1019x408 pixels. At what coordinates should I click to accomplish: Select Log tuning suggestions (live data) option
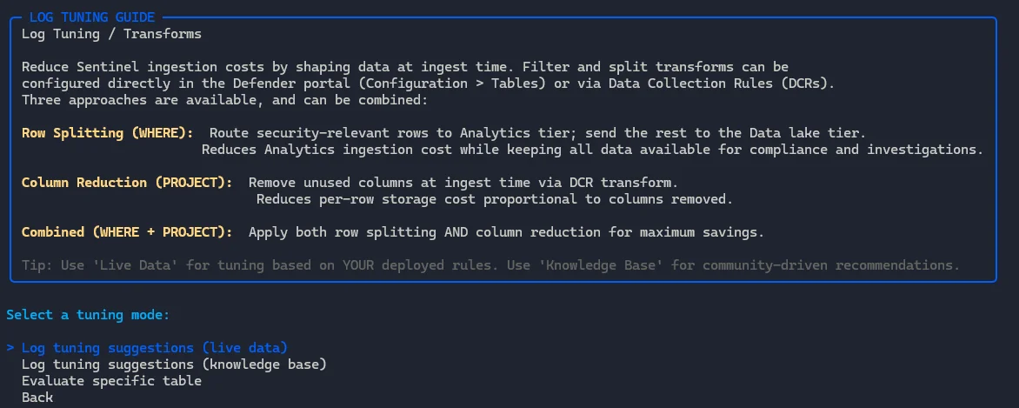[154, 348]
